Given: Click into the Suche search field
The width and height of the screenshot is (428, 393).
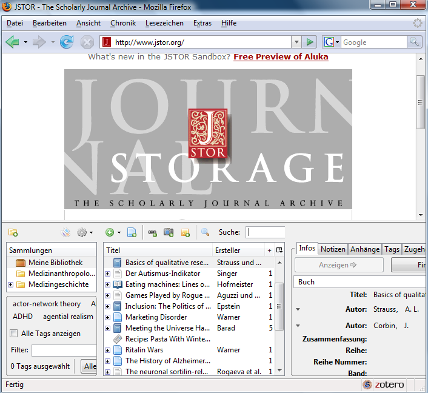Looking at the screenshot, I should click(265, 232).
